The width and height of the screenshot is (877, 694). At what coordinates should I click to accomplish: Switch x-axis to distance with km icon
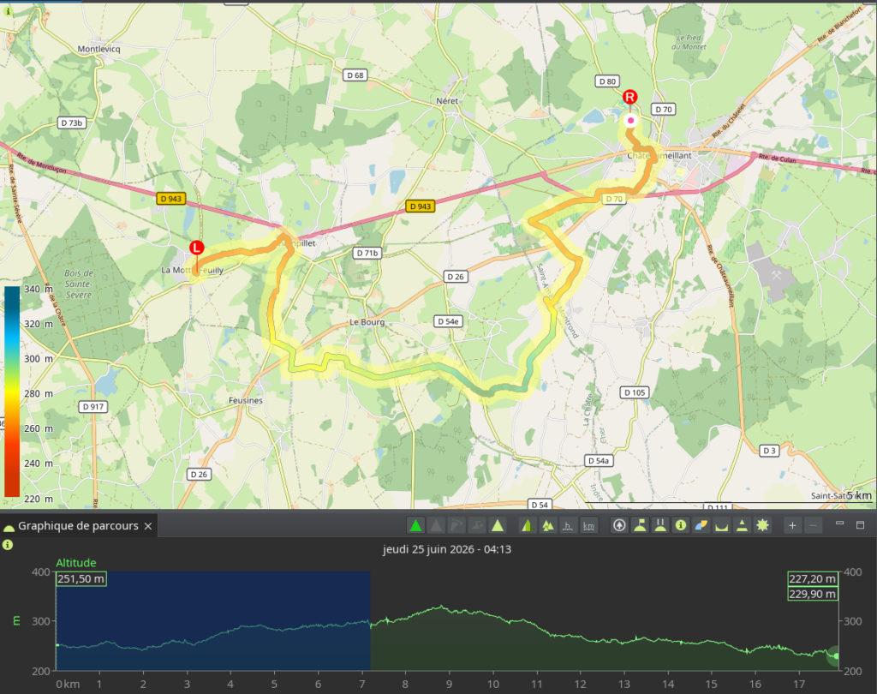tap(588, 525)
